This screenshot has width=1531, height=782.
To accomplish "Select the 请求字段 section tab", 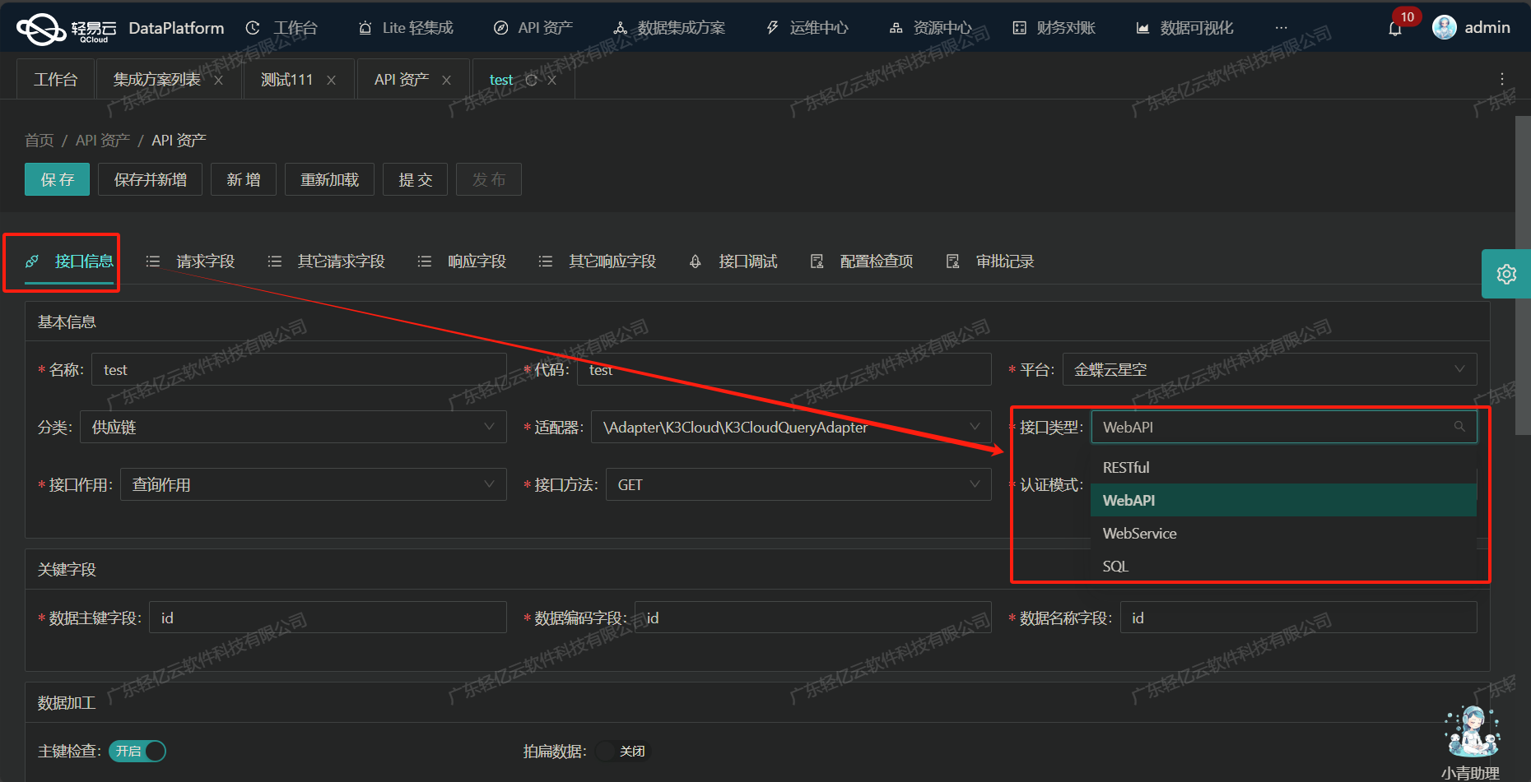I will [x=191, y=261].
